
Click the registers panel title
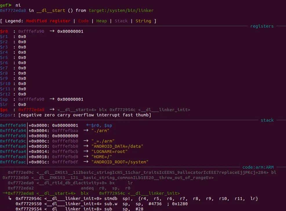pyautogui.click(x=262, y=26)
